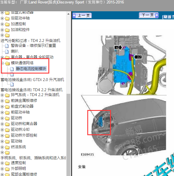Click the 外部照明 folder icon
The width and height of the screenshot is (174, 176).
(x=7, y=169)
